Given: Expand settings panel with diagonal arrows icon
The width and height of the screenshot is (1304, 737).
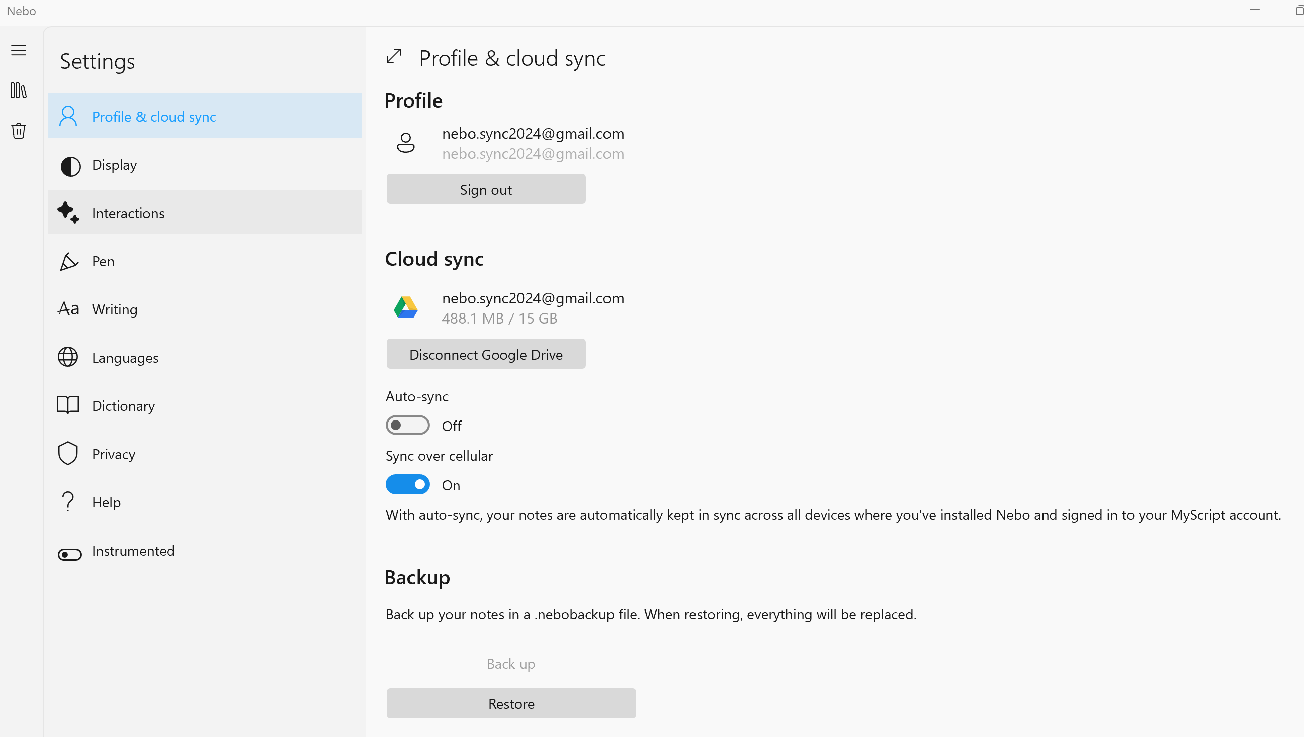Looking at the screenshot, I should pos(394,56).
